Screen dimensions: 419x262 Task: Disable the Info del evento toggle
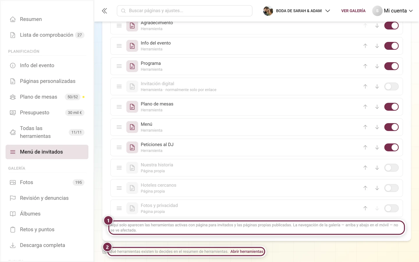[x=391, y=46]
